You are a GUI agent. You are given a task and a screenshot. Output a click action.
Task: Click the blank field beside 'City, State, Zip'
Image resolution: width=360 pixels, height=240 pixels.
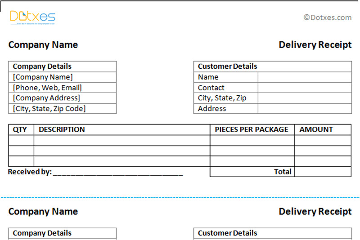305,98
